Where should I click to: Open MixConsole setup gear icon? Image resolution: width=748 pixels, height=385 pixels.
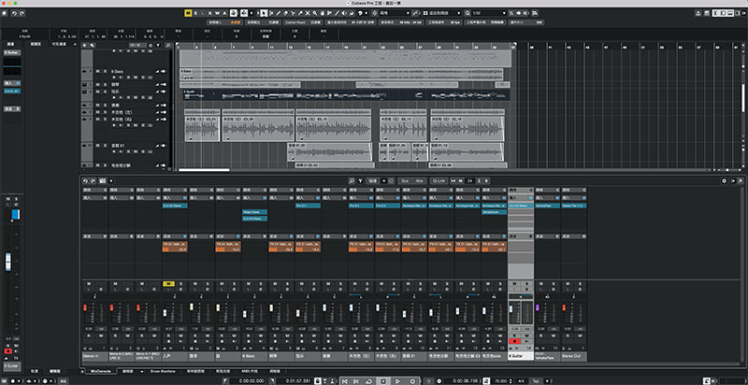724,181
